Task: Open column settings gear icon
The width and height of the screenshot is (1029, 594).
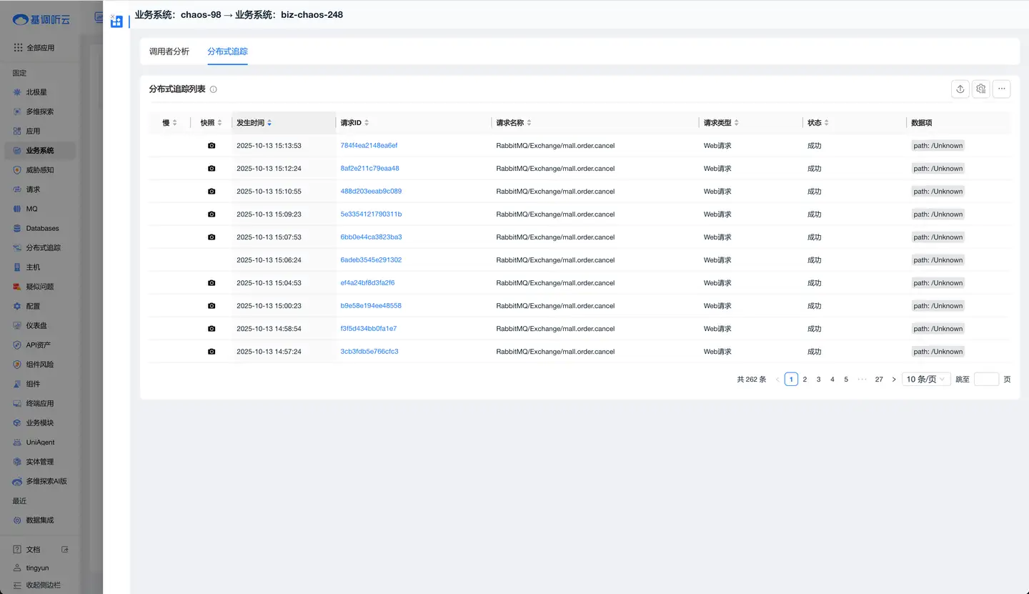Action: (x=981, y=89)
